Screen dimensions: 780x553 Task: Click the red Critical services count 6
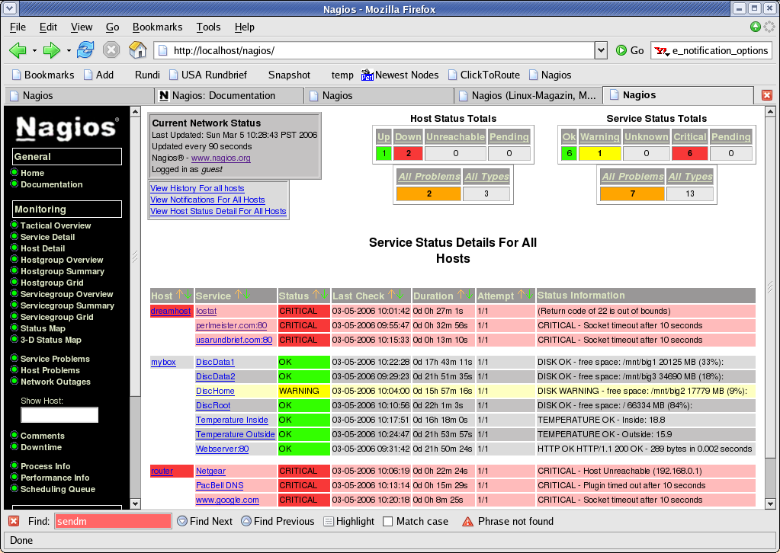[689, 153]
